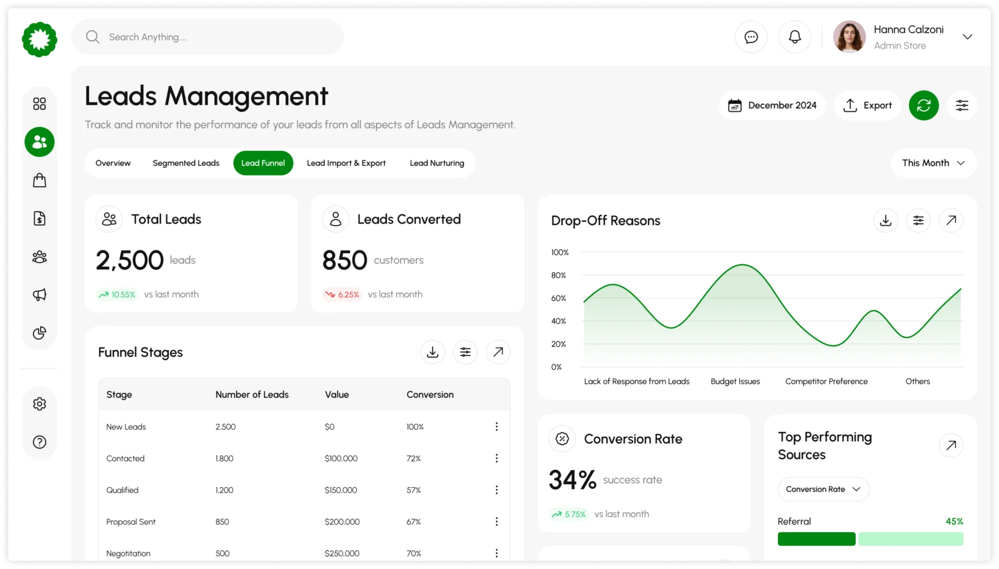Open the shopping bag icon in sidebar
Viewport: 999px width, 569px height.
pyautogui.click(x=40, y=180)
